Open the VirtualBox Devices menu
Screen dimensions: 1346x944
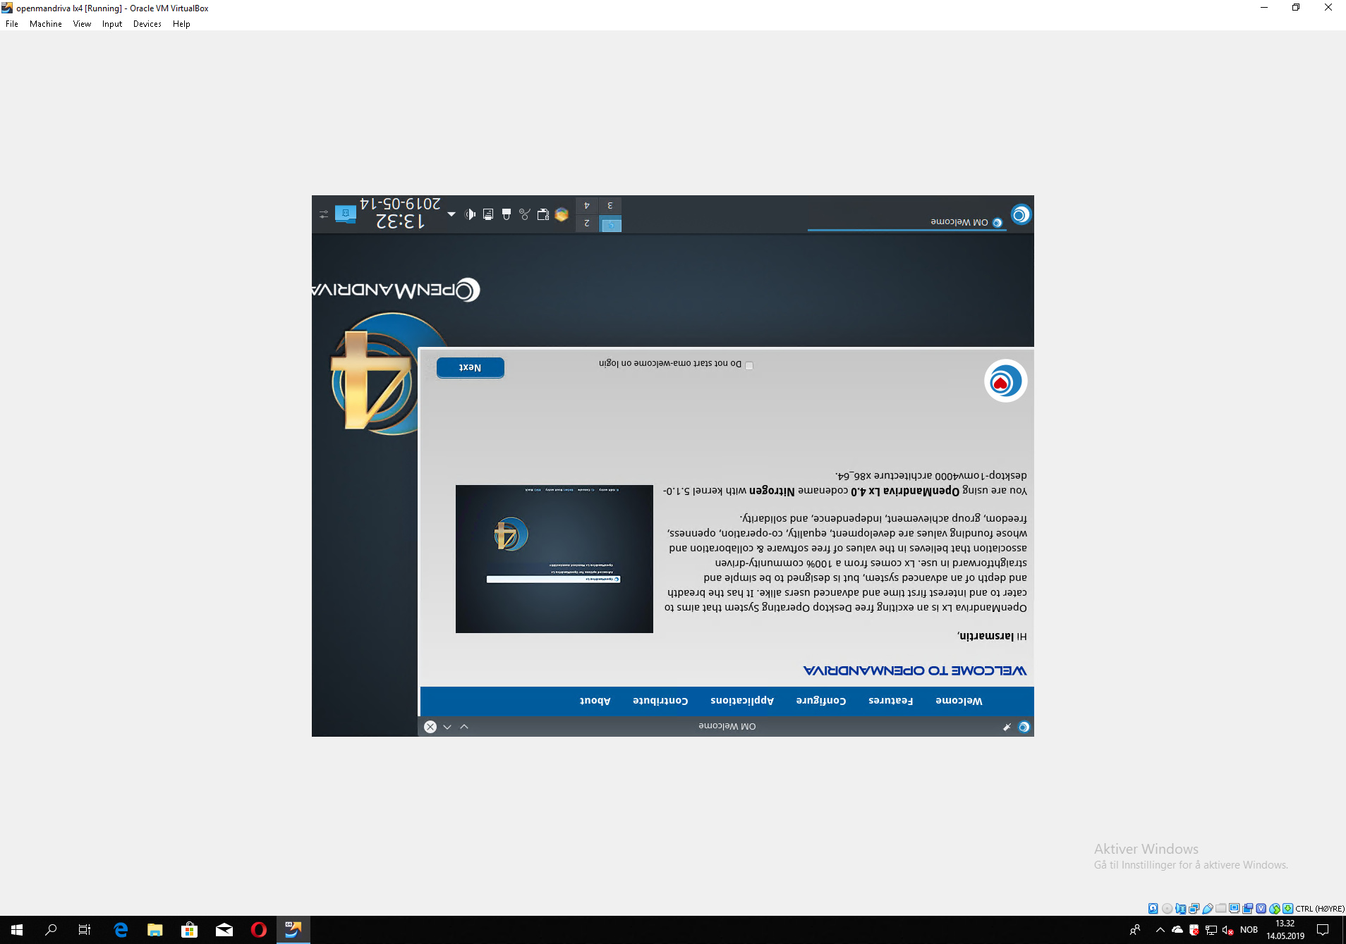click(x=147, y=23)
